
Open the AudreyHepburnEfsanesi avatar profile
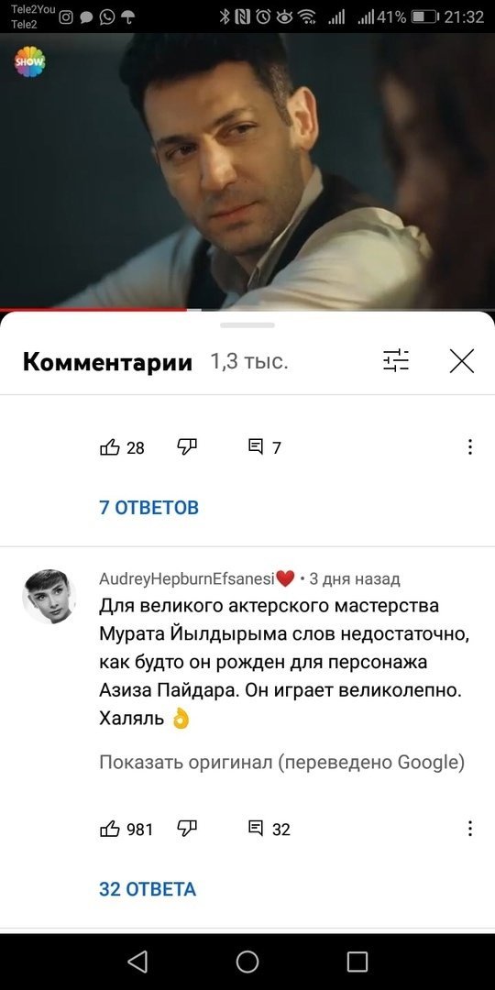(x=49, y=596)
